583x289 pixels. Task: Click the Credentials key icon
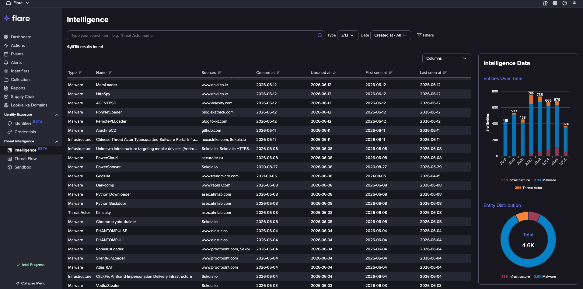click(10, 132)
